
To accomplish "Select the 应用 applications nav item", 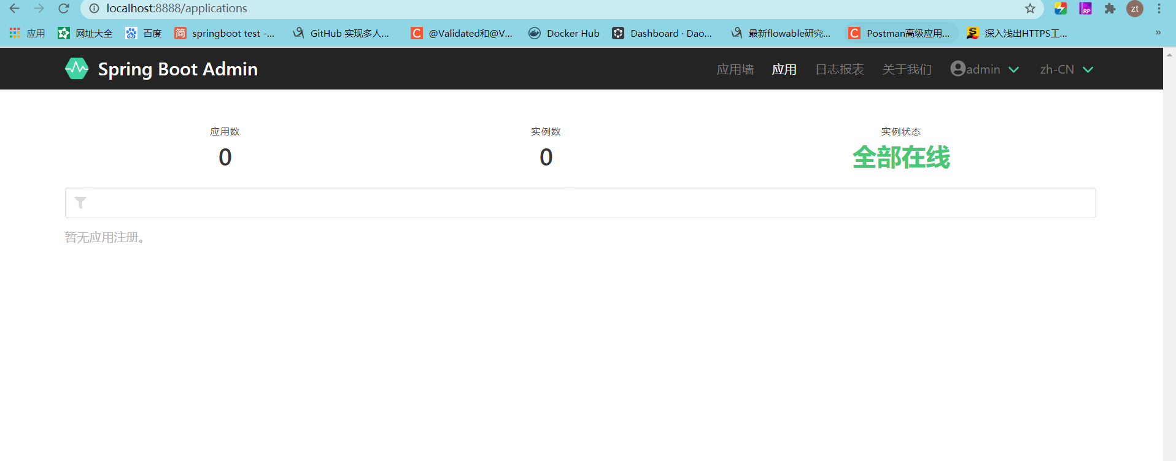I will [784, 69].
